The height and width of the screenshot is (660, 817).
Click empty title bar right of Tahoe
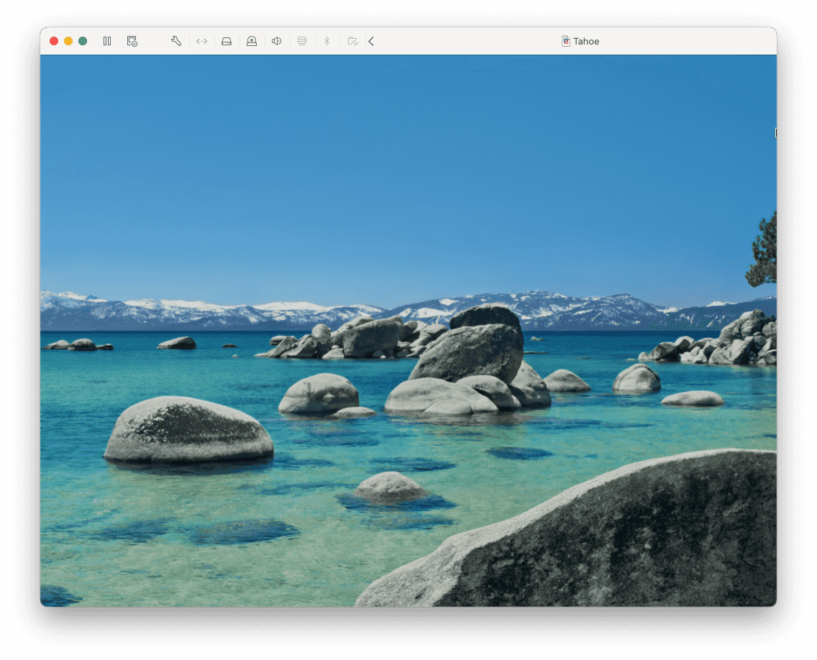click(x=683, y=41)
